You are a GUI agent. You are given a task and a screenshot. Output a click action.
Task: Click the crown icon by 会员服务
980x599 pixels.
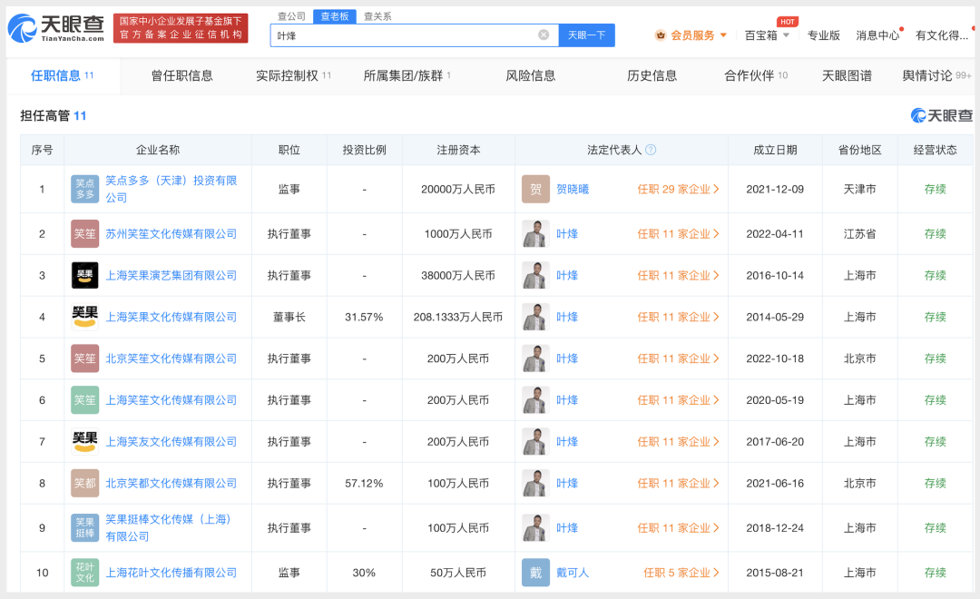point(661,35)
